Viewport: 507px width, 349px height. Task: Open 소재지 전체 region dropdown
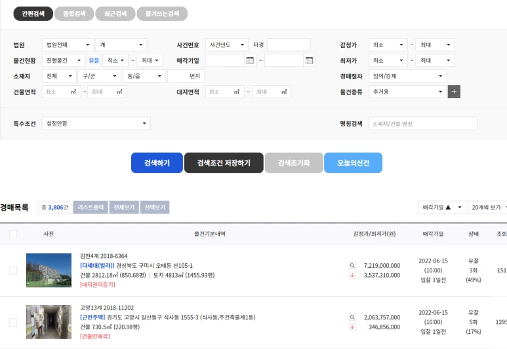[59, 76]
